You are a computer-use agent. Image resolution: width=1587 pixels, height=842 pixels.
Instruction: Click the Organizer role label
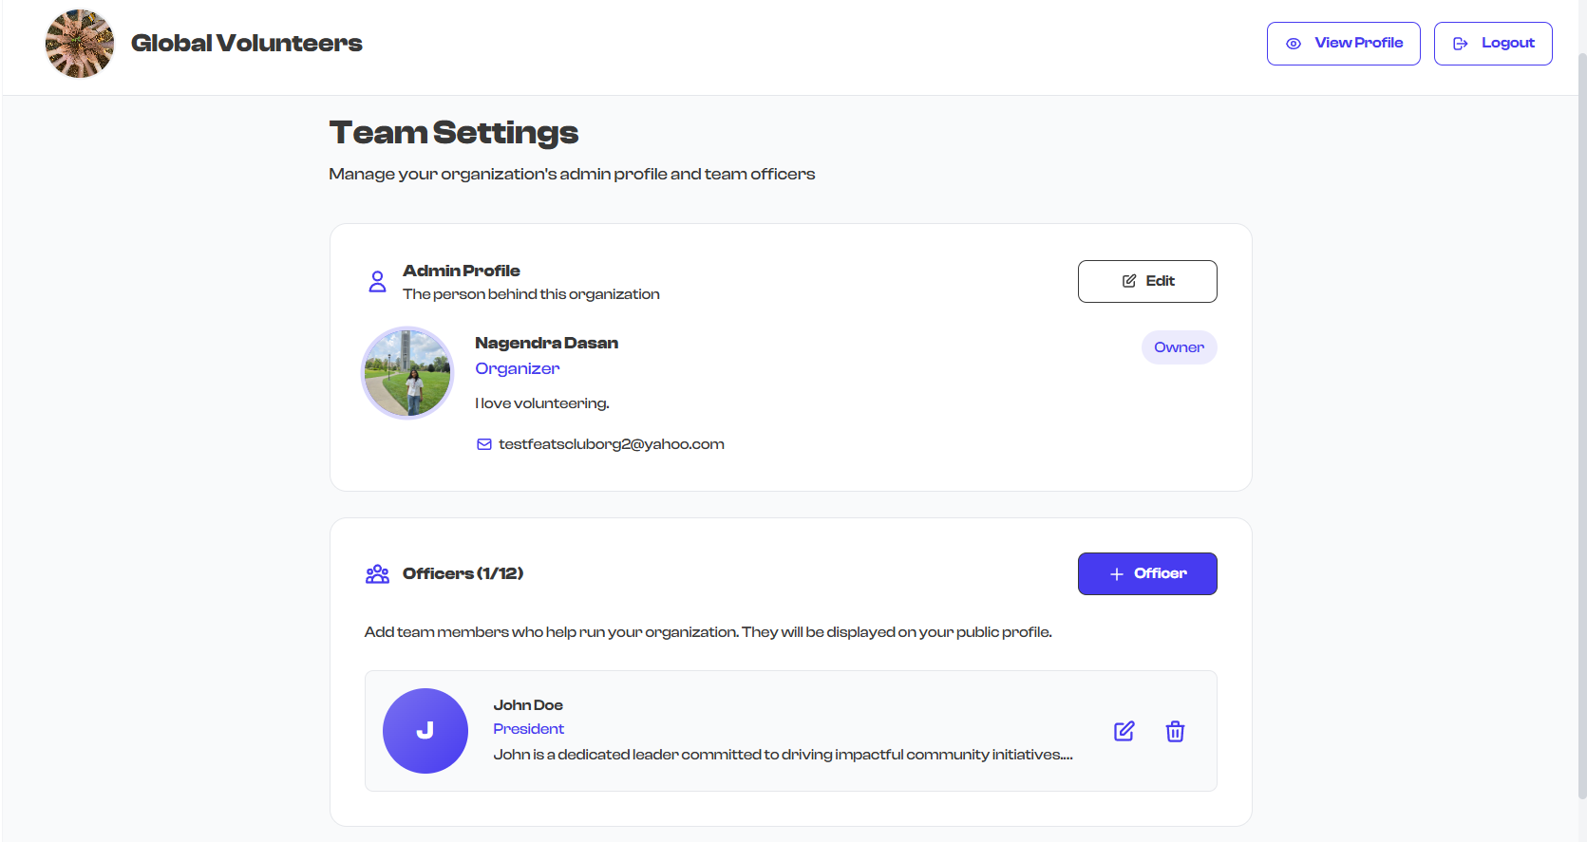[517, 368]
